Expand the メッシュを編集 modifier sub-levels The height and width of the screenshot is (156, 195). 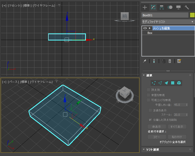[150, 28]
